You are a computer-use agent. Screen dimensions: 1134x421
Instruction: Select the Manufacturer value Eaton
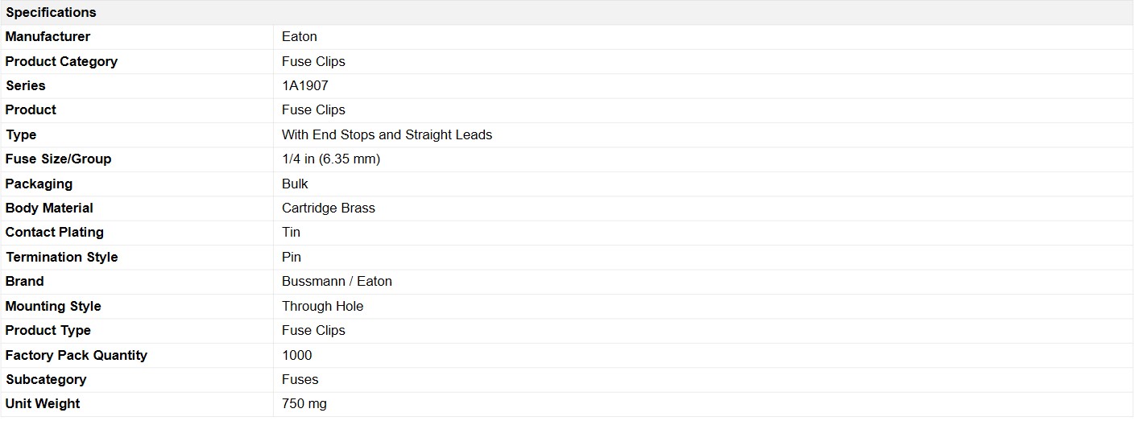300,37
